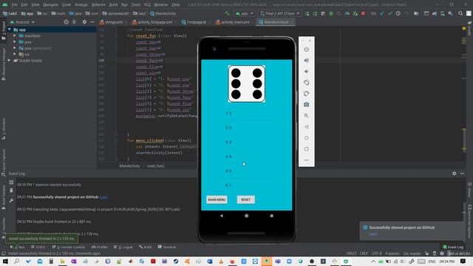473x266 pixels.
Task: Take emulator screenshot with camera icon
Action: click(306, 104)
